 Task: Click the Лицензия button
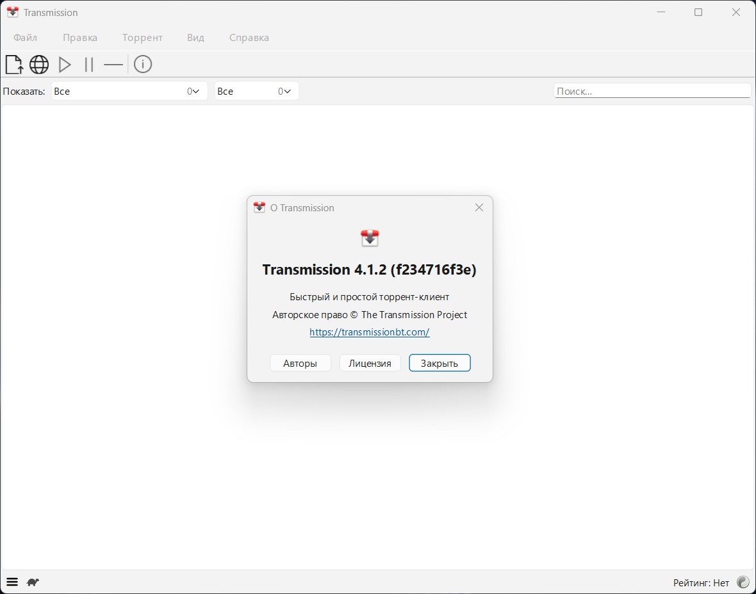click(x=370, y=363)
